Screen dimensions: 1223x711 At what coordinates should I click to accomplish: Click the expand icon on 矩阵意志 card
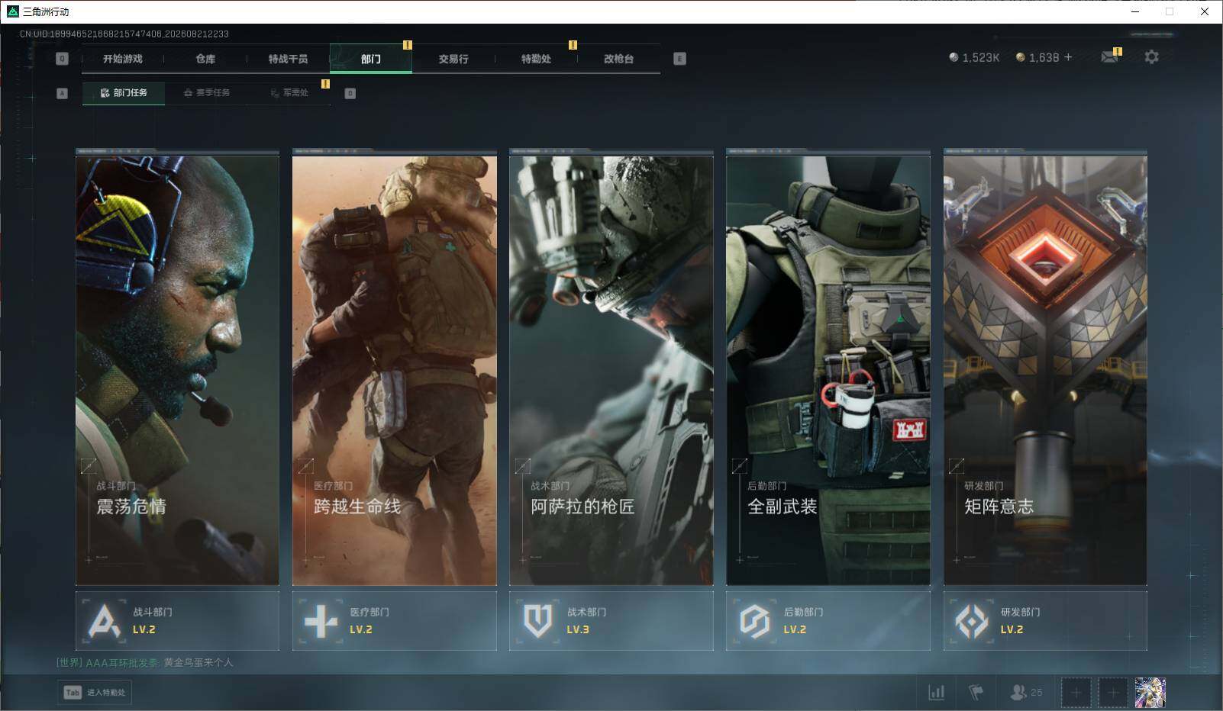click(957, 465)
